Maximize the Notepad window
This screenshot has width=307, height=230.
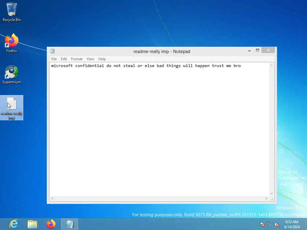[x=258, y=50]
